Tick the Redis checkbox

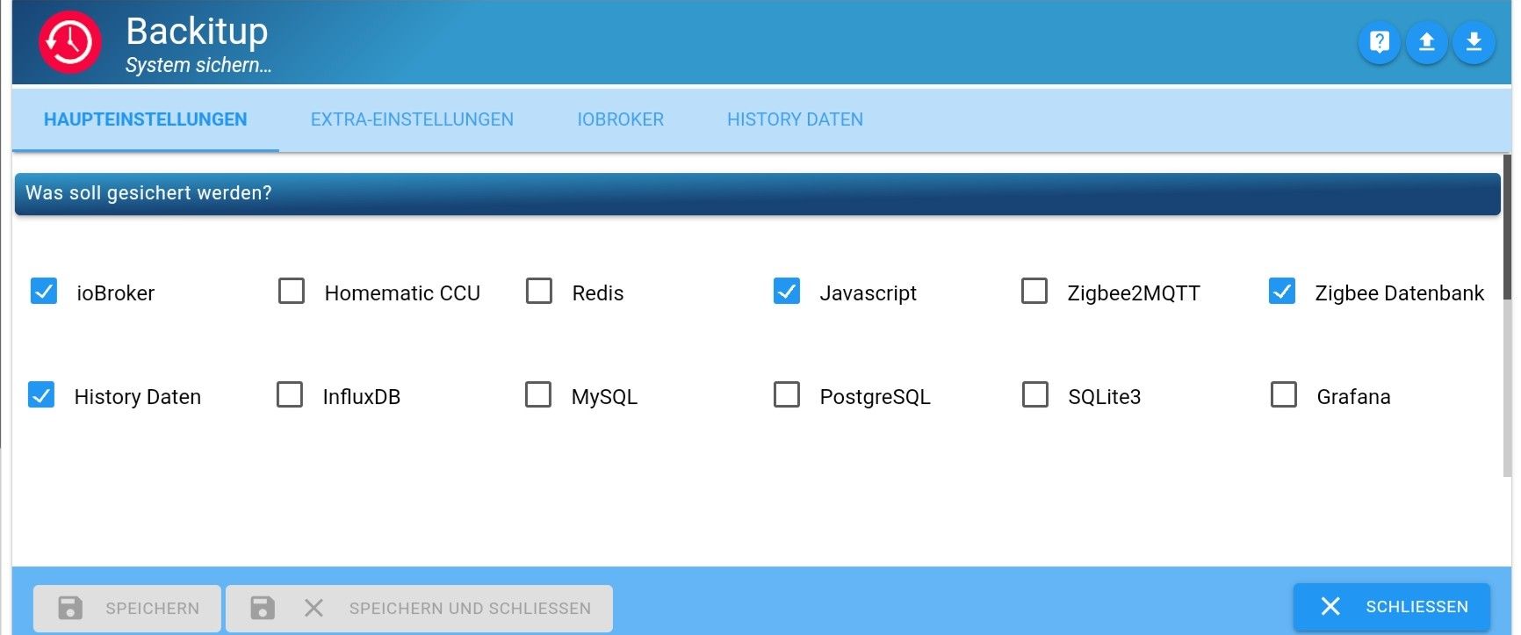tap(539, 292)
